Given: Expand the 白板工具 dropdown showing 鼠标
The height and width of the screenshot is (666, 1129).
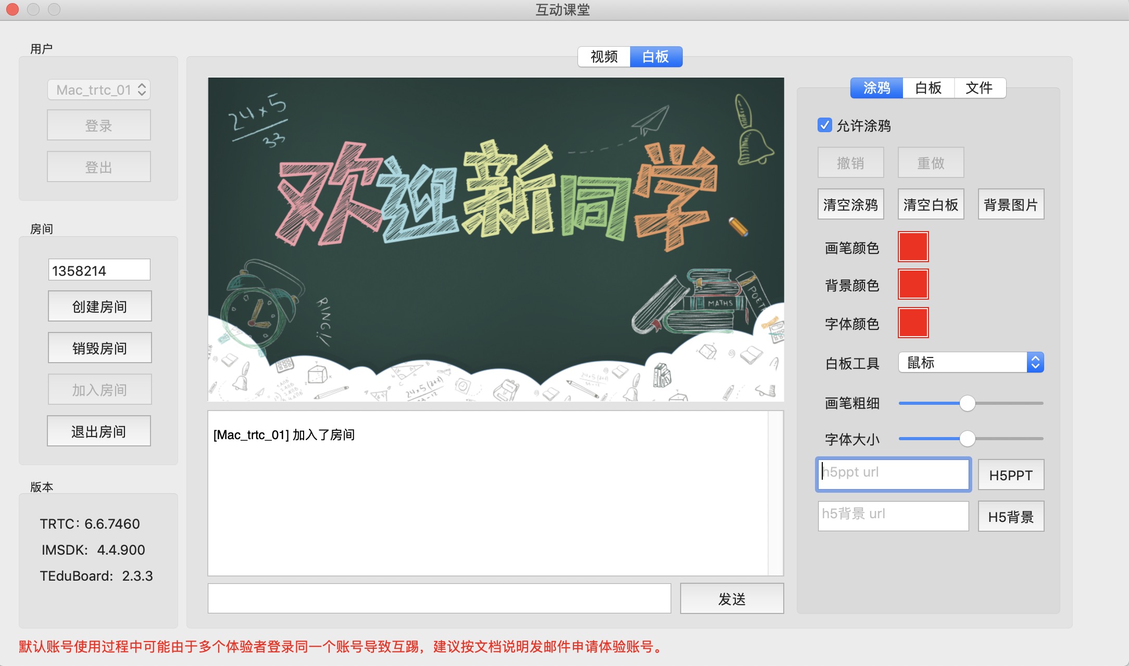Looking at the screenshot, I should tap(971, 363).
